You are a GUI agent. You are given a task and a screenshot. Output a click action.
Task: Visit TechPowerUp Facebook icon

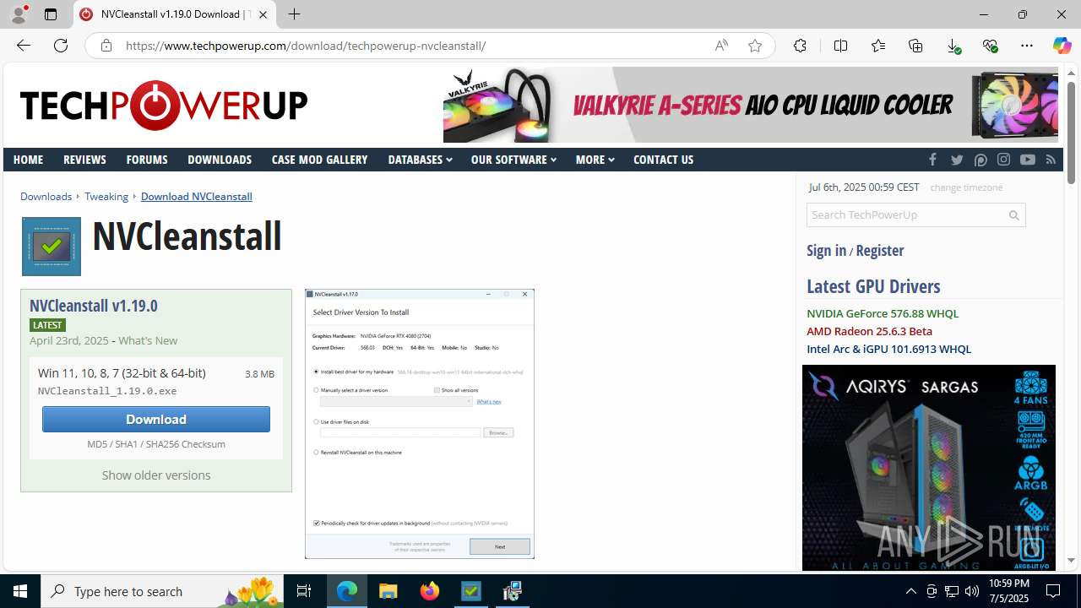(932, 160)
